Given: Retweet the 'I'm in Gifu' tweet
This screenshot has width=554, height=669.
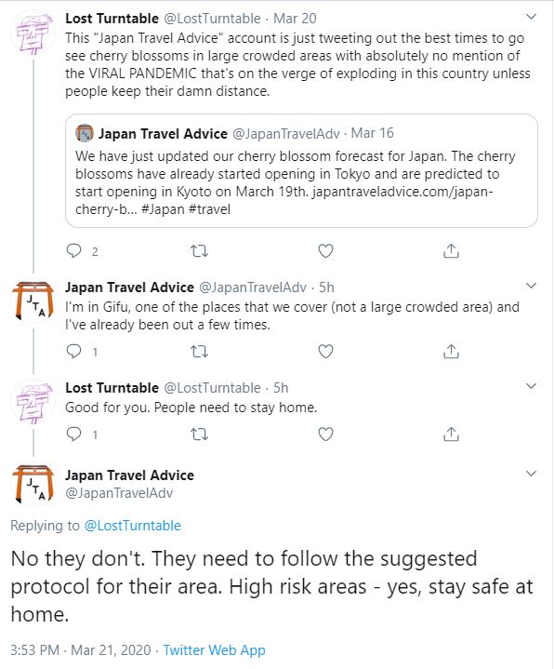Looking at the screenshot, I should tap(199, 352).
